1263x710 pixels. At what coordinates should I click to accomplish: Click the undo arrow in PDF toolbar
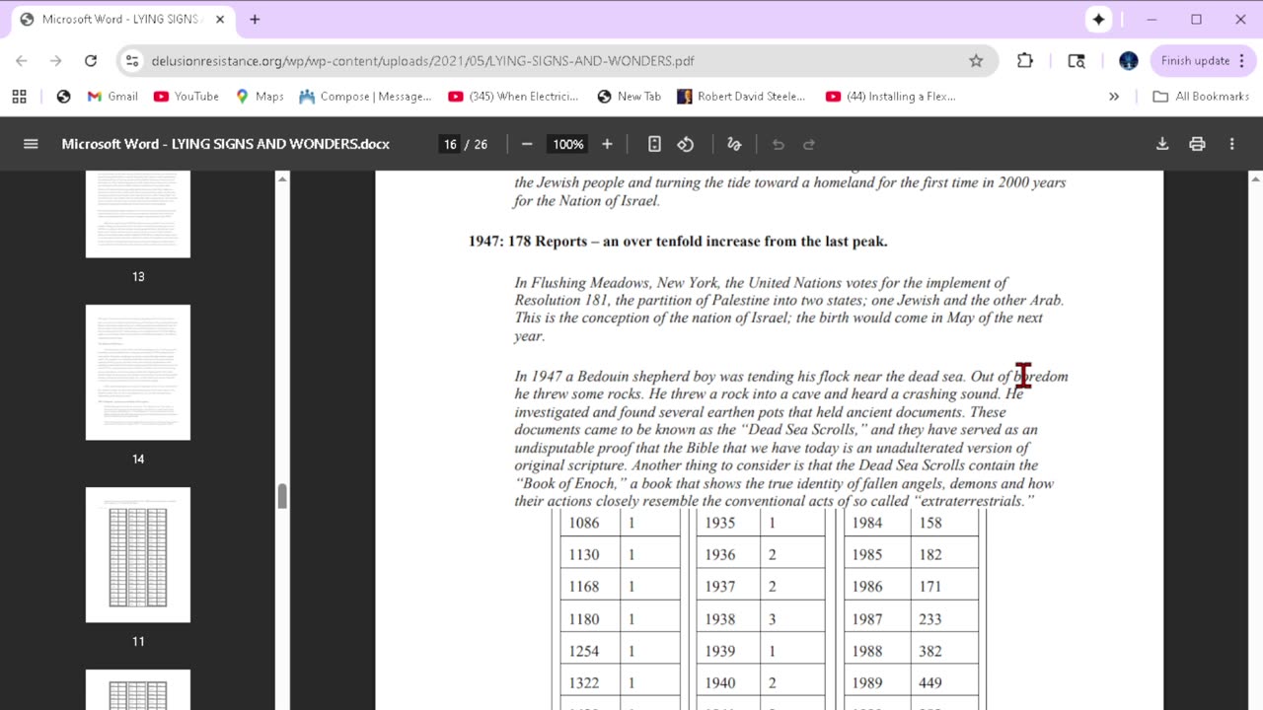[778, 144]
